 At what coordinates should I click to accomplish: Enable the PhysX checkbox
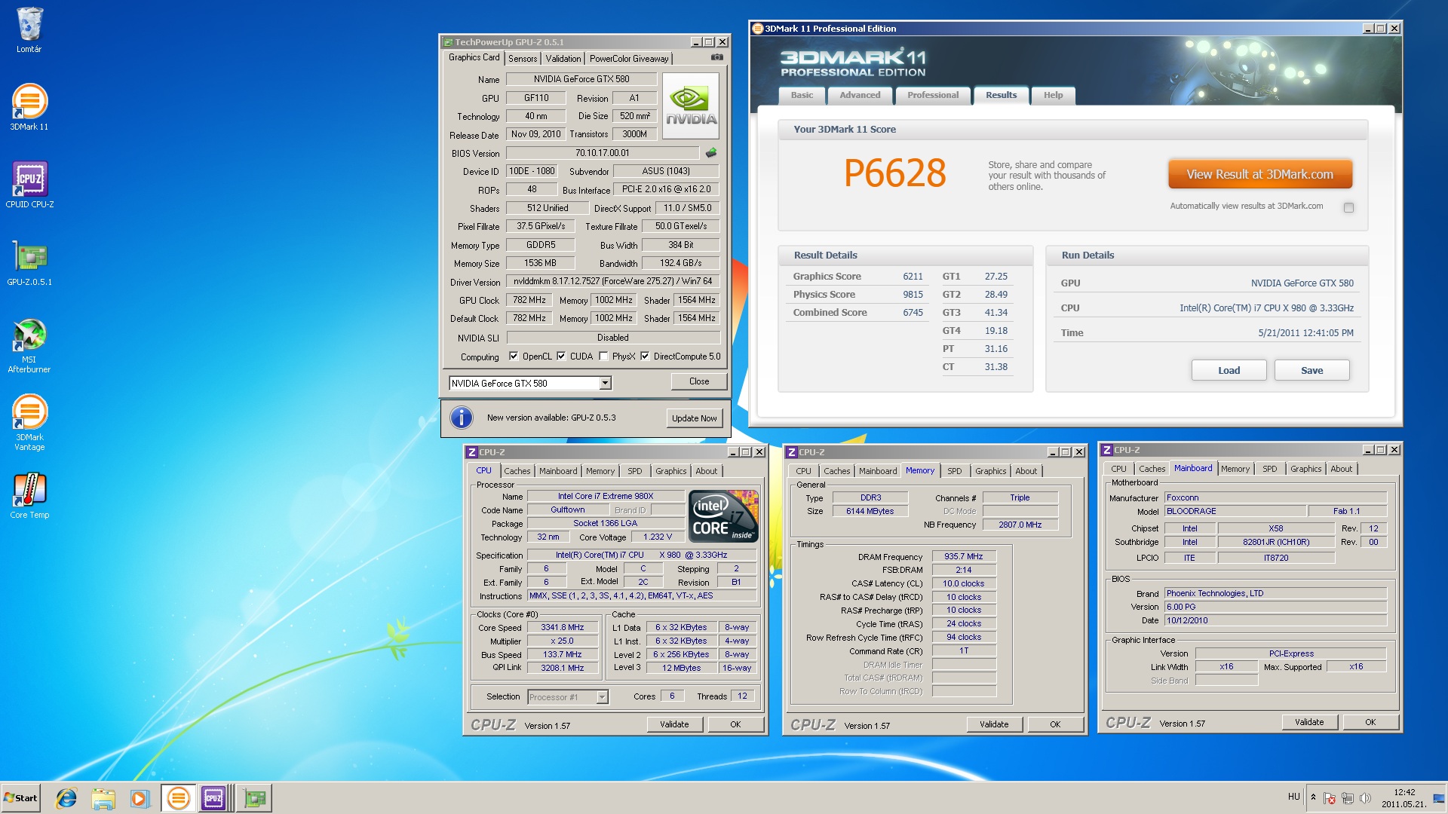coord(603,357)
